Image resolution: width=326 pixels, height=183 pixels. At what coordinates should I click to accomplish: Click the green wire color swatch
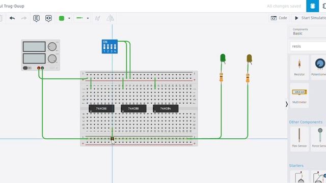pos(62,18)
